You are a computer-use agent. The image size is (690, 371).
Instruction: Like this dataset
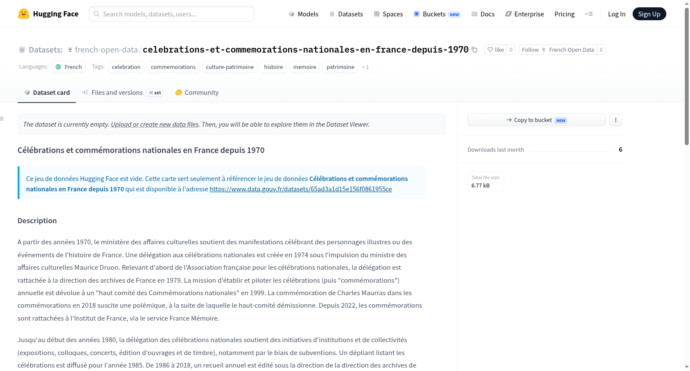coord(496,50)
